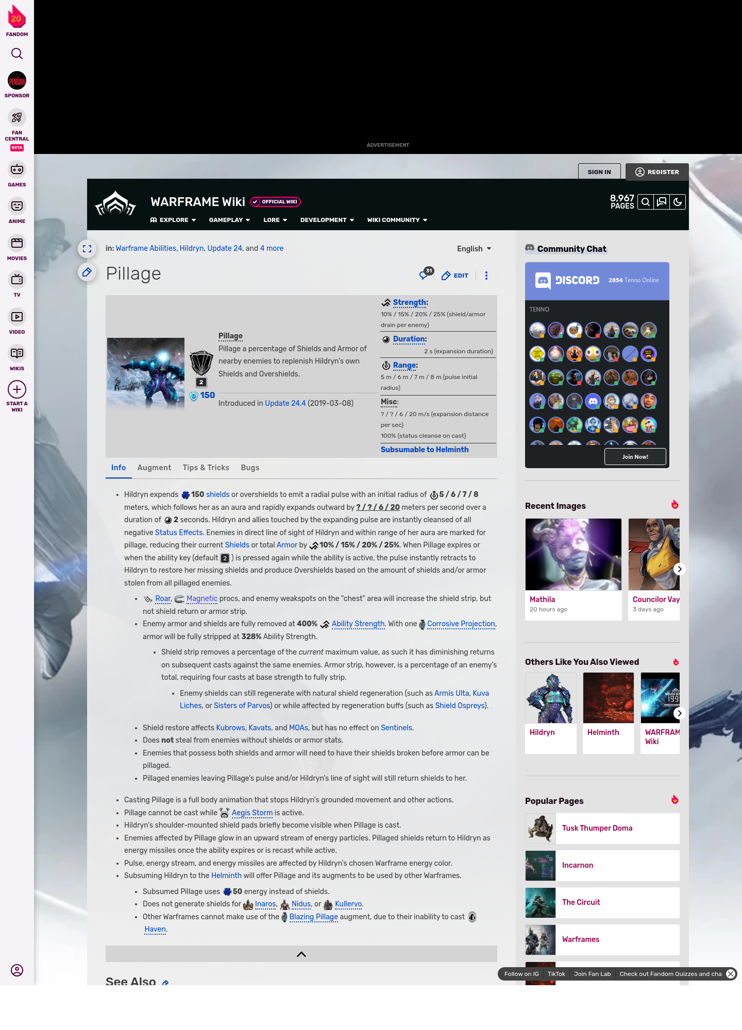Click the Discord Join Now button
The width and height of the screenshot is (742, 1030).
(635, 457)
